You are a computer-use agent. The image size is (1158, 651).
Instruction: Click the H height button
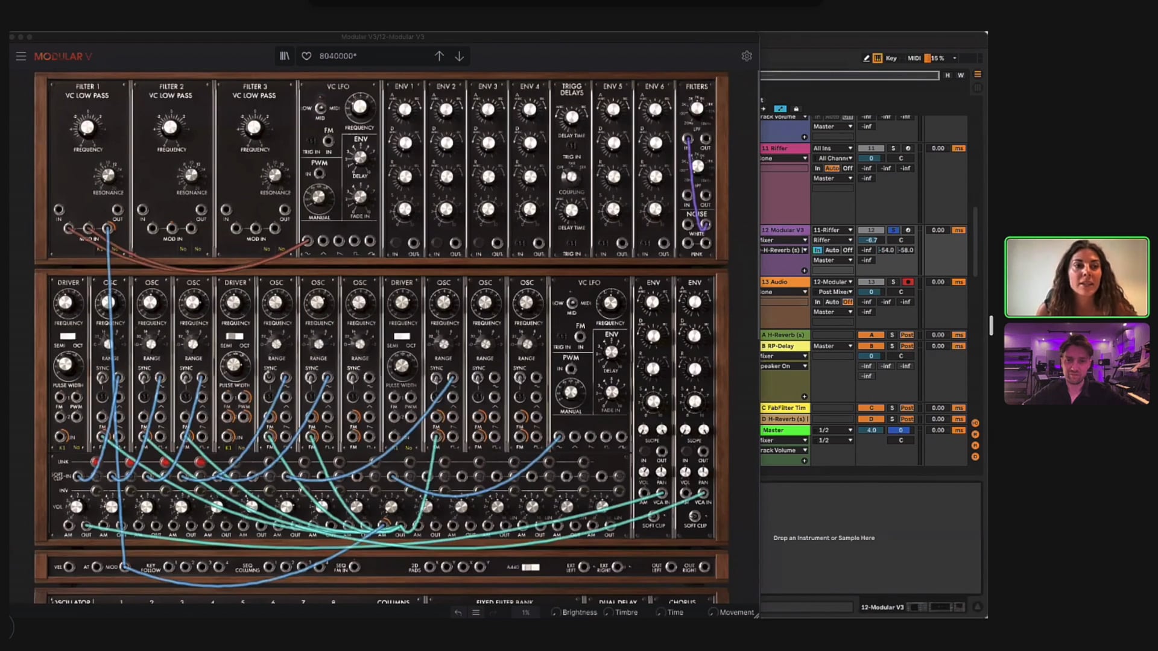pyautogui.click(x=948, y=75)
